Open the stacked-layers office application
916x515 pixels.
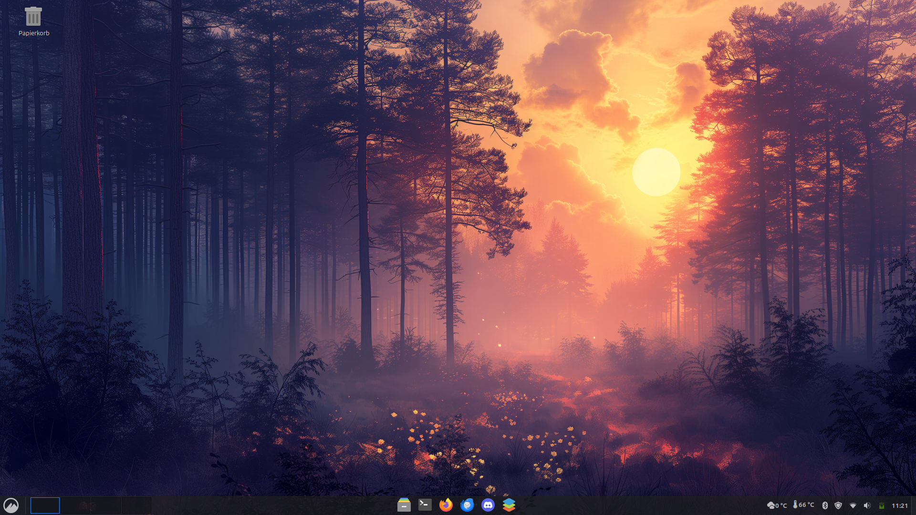click(x=509, y=505)
